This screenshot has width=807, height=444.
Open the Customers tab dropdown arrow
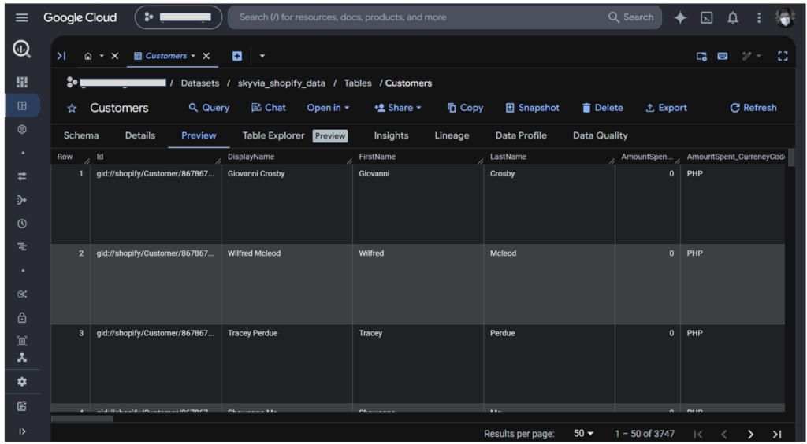coord(193,56)
